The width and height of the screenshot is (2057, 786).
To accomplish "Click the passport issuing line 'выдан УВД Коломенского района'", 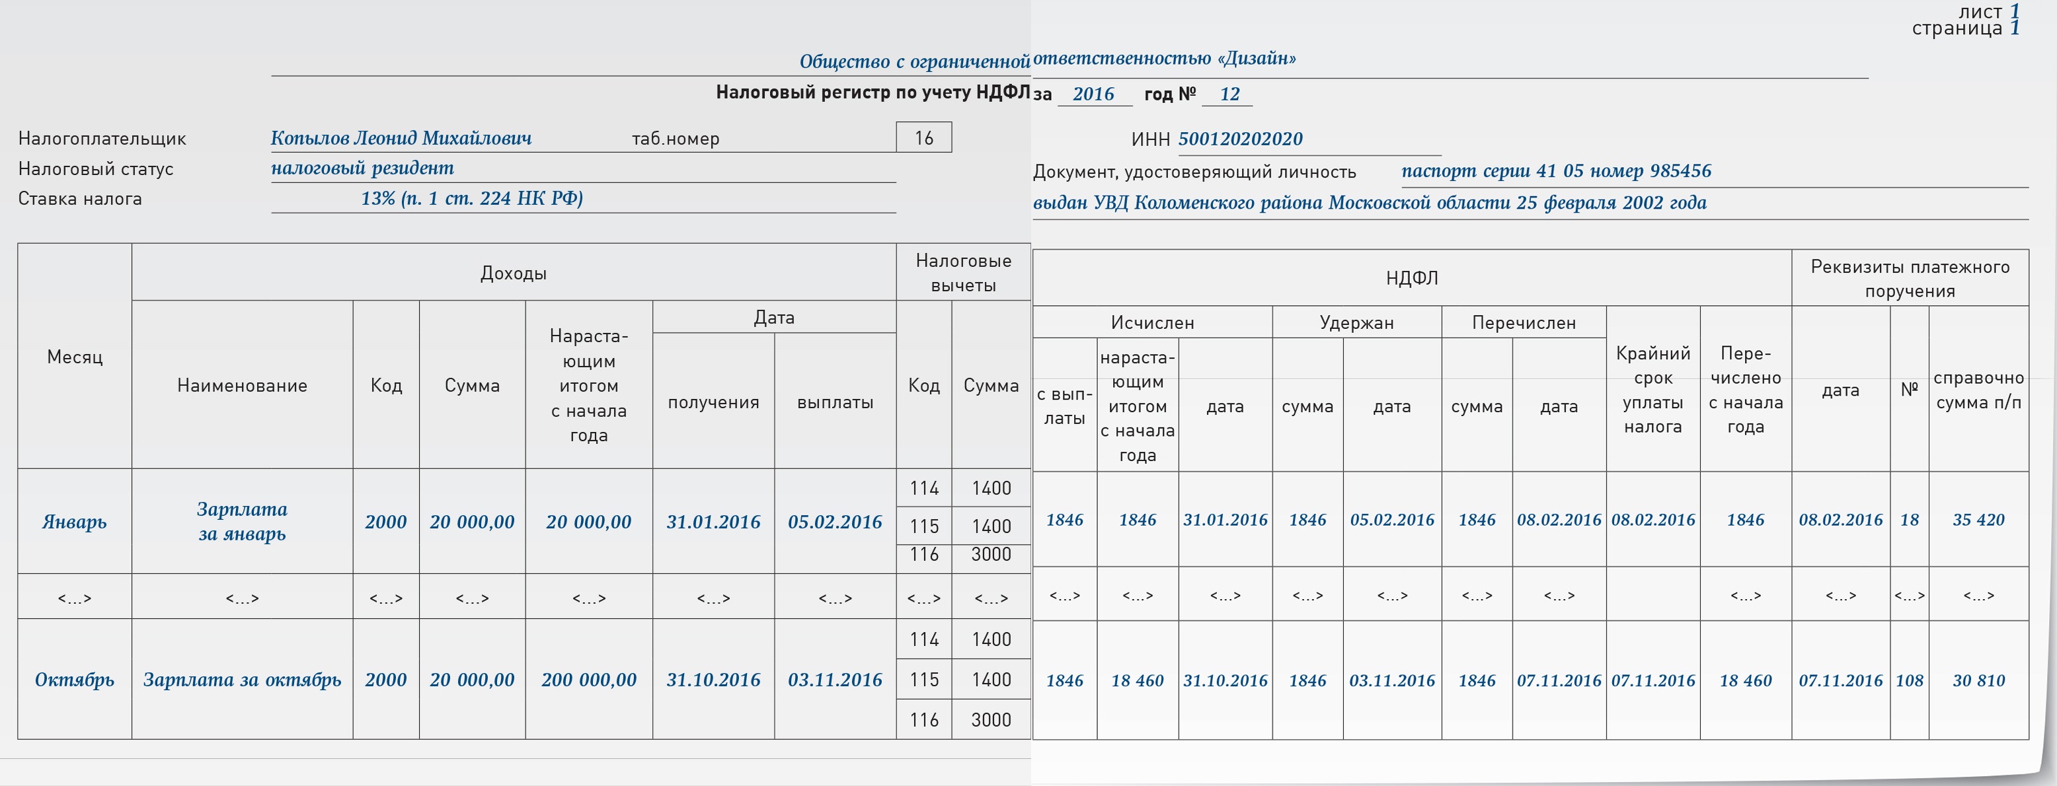I will 1179,202.
